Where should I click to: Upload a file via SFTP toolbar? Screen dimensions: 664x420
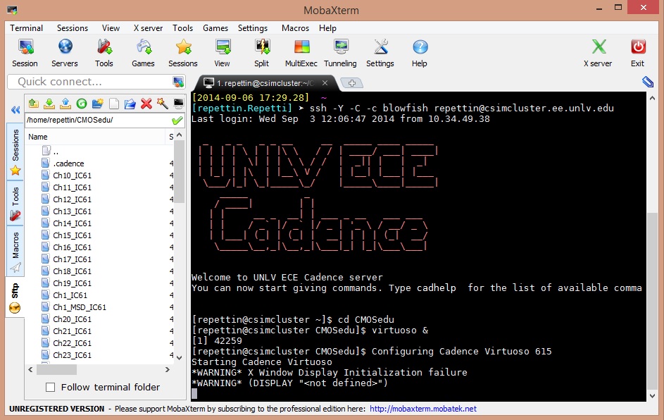click(x=65, y=104)
